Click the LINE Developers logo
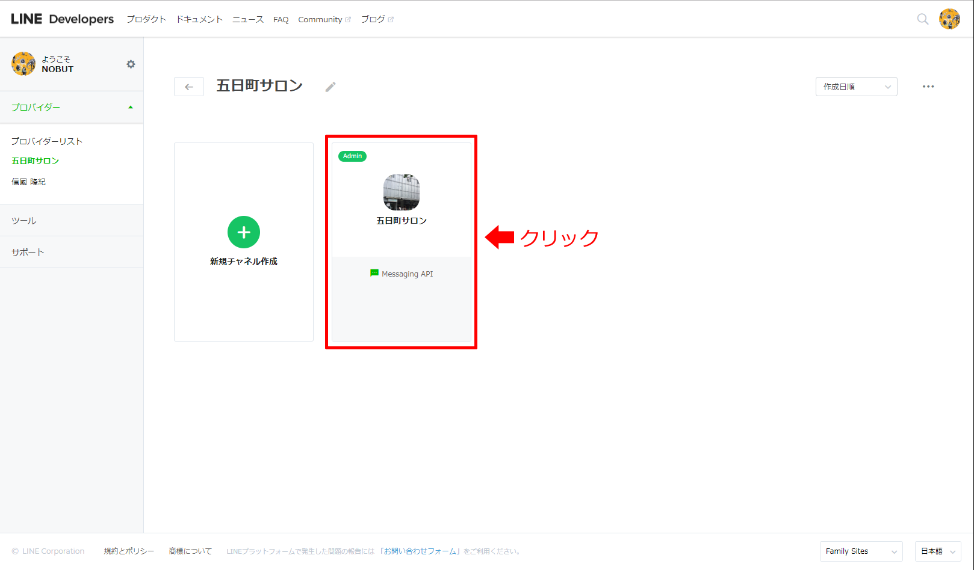The image size is (974, 570). tap(62, 19)
